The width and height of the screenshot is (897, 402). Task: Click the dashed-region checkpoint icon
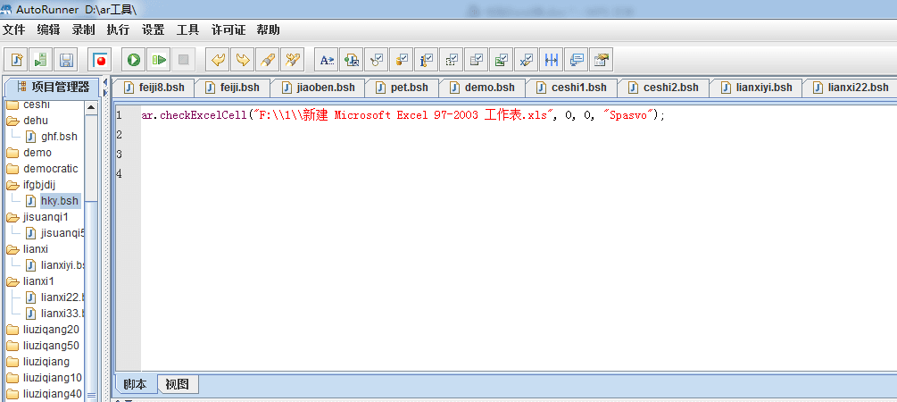(452, 60)
